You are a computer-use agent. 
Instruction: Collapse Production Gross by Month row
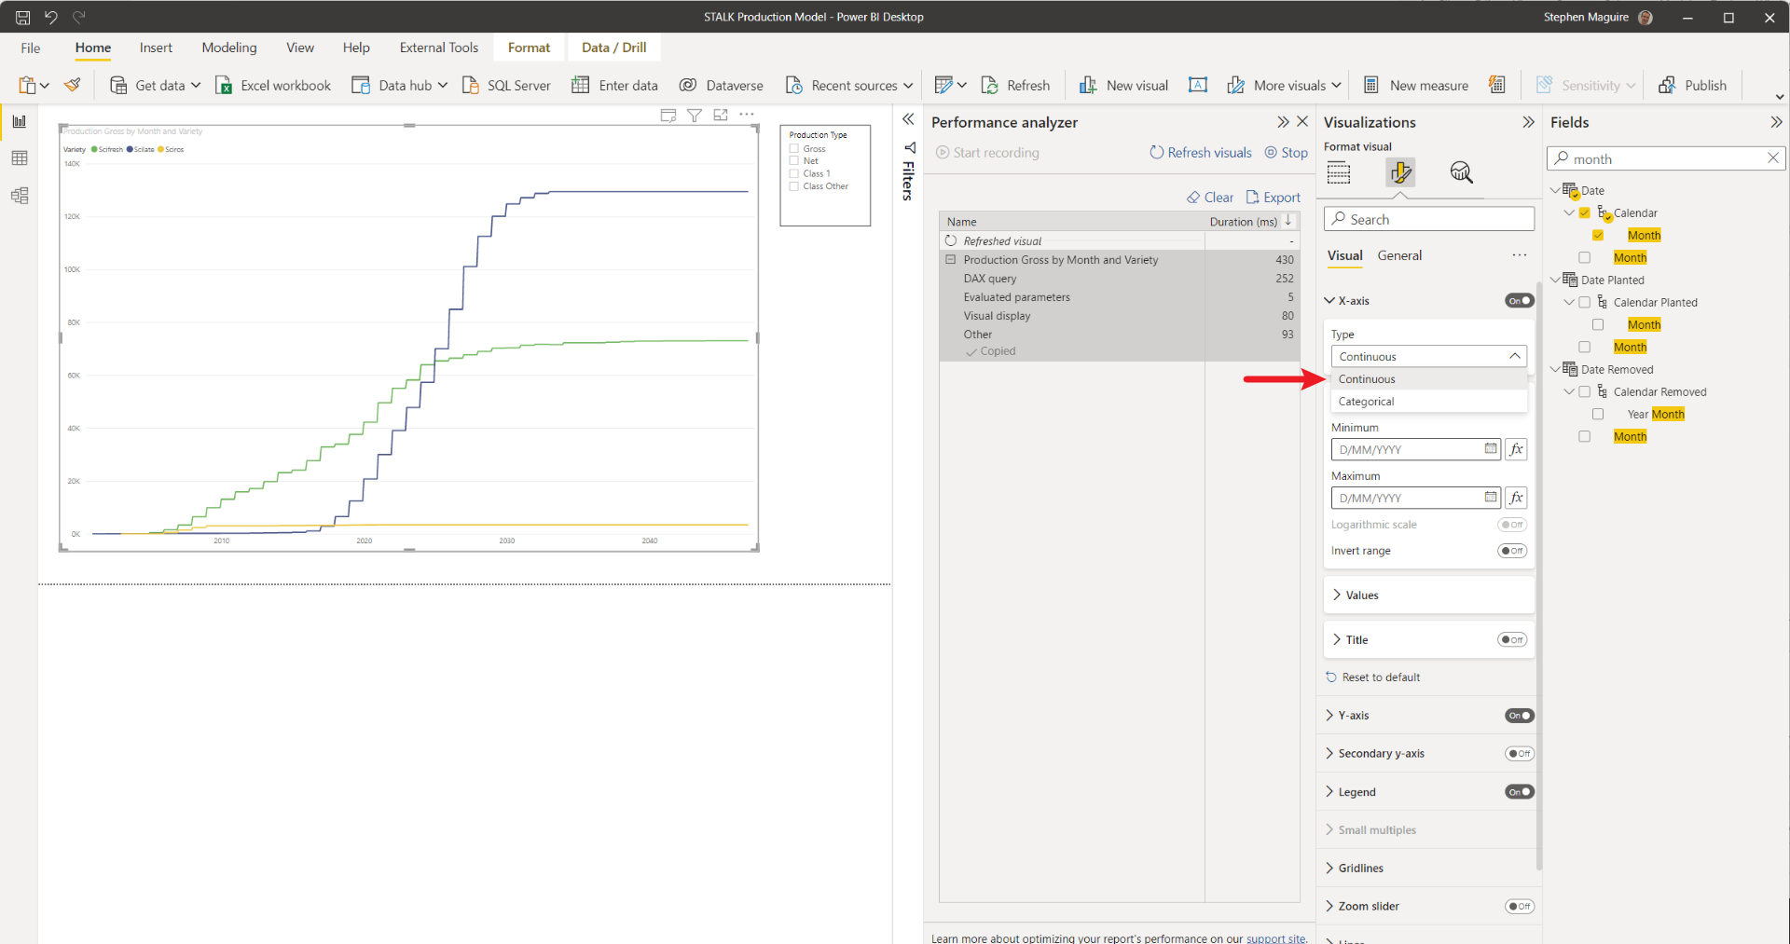951,260
